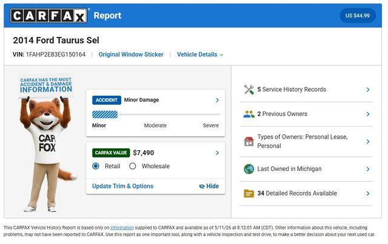Click the folder Detailed Records icon
This screenshot has height=244, width=388.
point(249,194)
